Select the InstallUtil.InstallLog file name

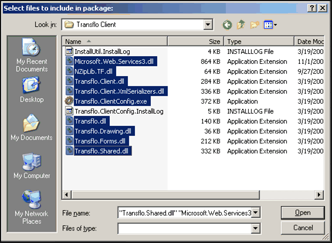[x=102, y=52]
